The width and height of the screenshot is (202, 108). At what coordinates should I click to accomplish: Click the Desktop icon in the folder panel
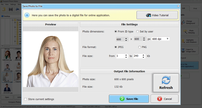[2, 16]
